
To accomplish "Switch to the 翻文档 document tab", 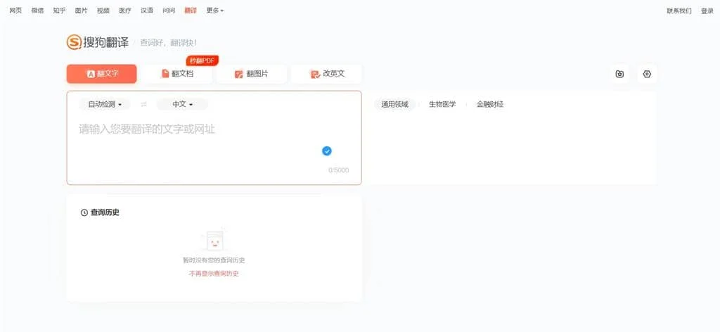I will pyautogui.click(x=176, y=74).
